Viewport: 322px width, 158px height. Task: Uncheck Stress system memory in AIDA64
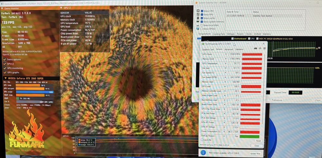tap(202, 22)
